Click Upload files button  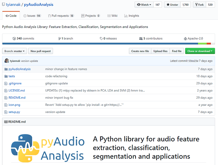pyautogui.click(x=160, y=51)
